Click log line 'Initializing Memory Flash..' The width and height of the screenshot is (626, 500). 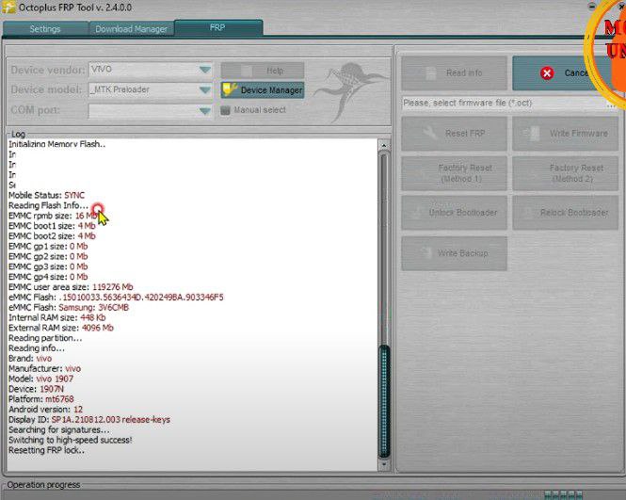tap(56, 144)
